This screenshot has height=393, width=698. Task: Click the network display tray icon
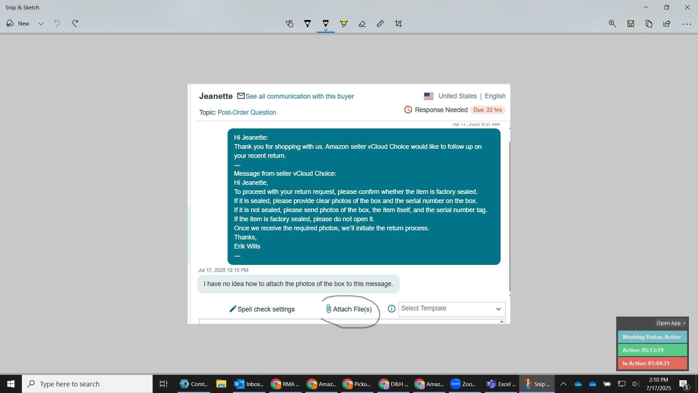tap(622, 384)
